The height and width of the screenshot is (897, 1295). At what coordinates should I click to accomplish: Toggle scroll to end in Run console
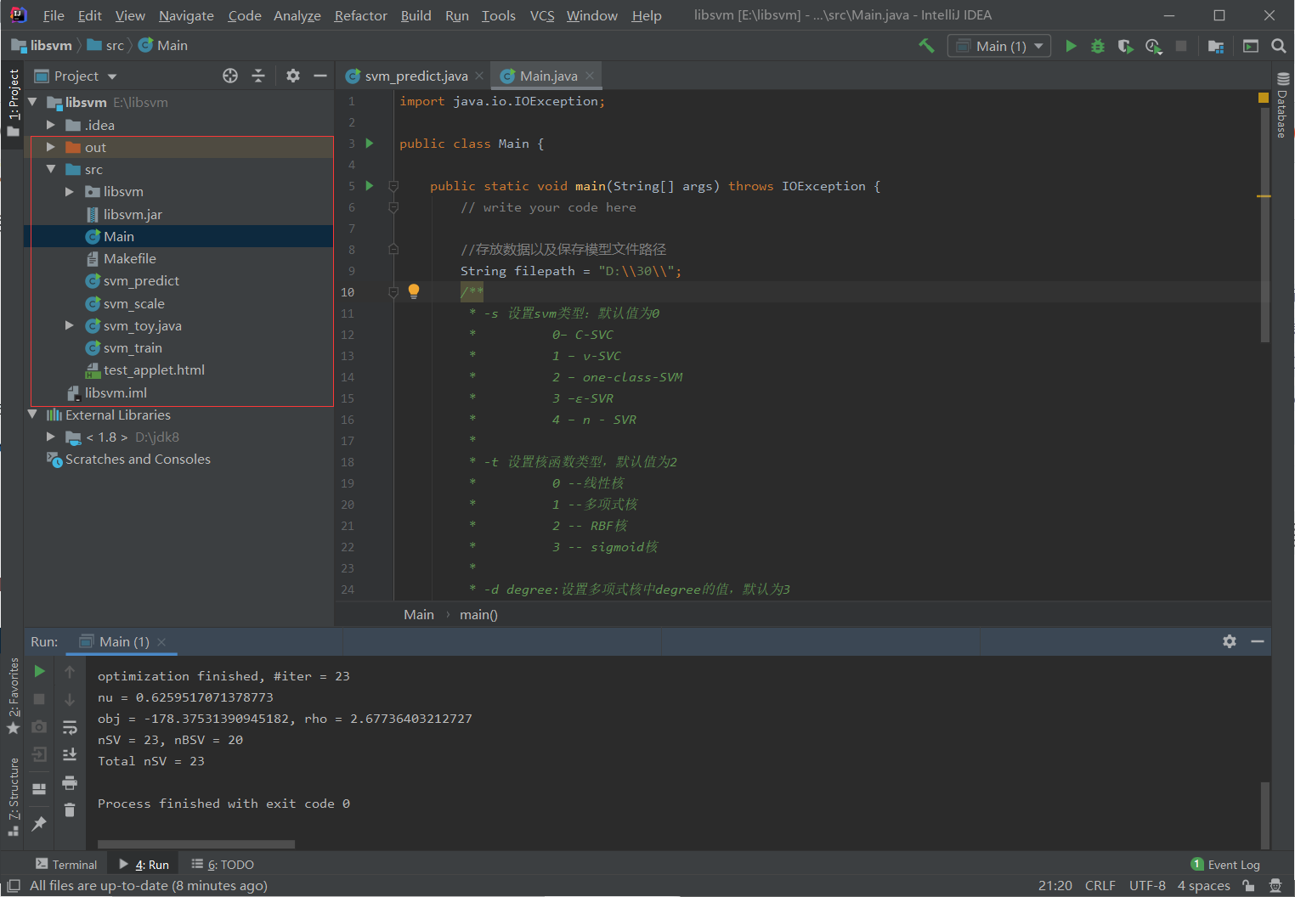click(x=70, y=754)
